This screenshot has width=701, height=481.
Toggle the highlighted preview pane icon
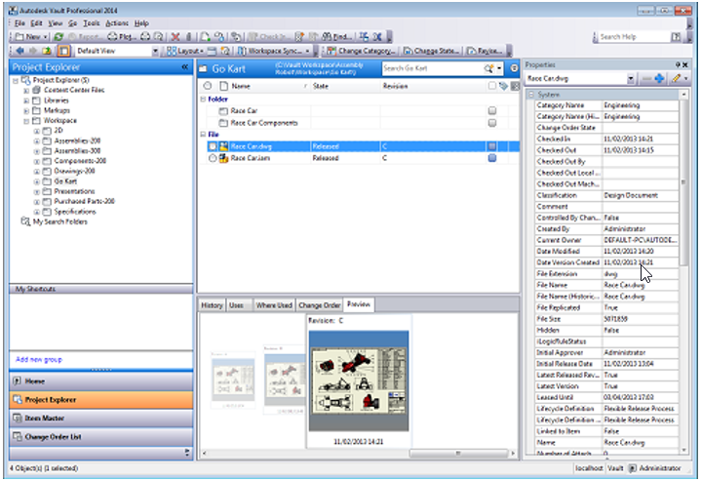pos(64,51)
